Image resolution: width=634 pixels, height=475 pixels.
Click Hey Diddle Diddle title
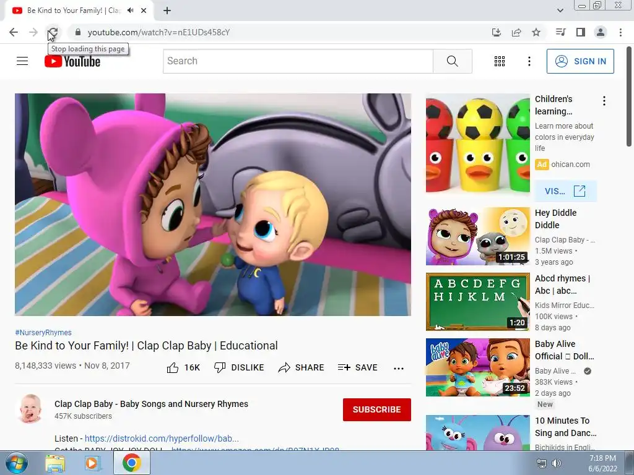555,219
